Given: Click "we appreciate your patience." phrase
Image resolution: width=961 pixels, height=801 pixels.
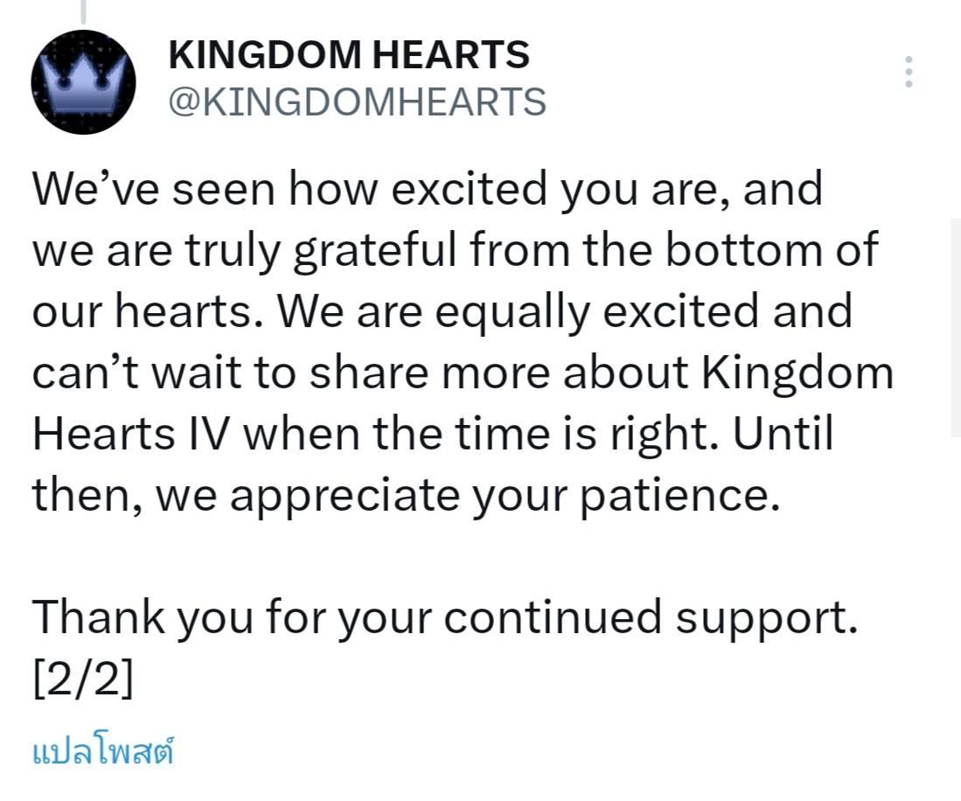Looking at the screenshot, I should [x=469, y=496].
